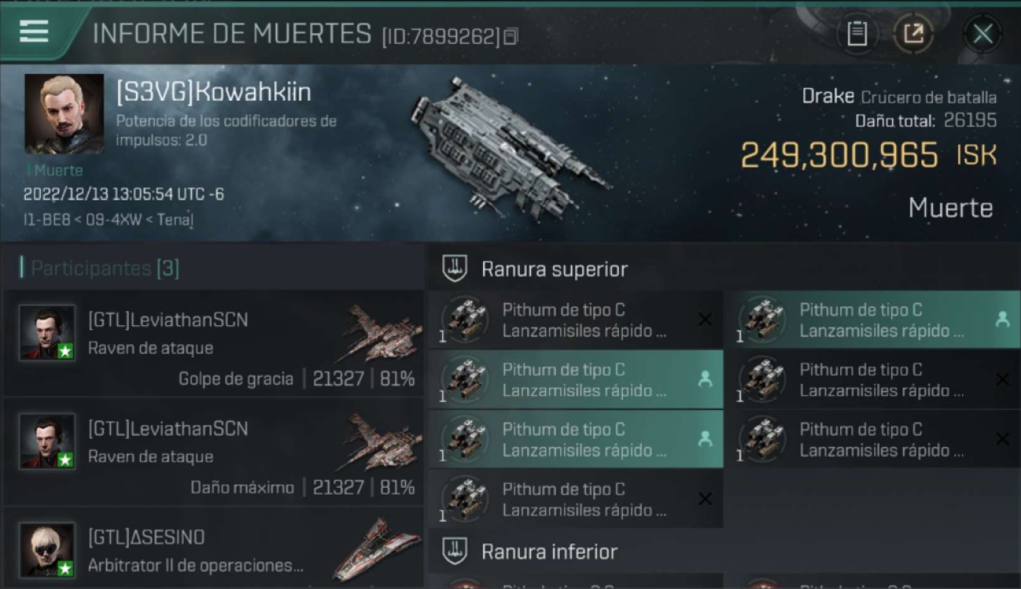Open the hamburger menu
Viewport: 1021px width, 589px height.
tap(34, 32)
